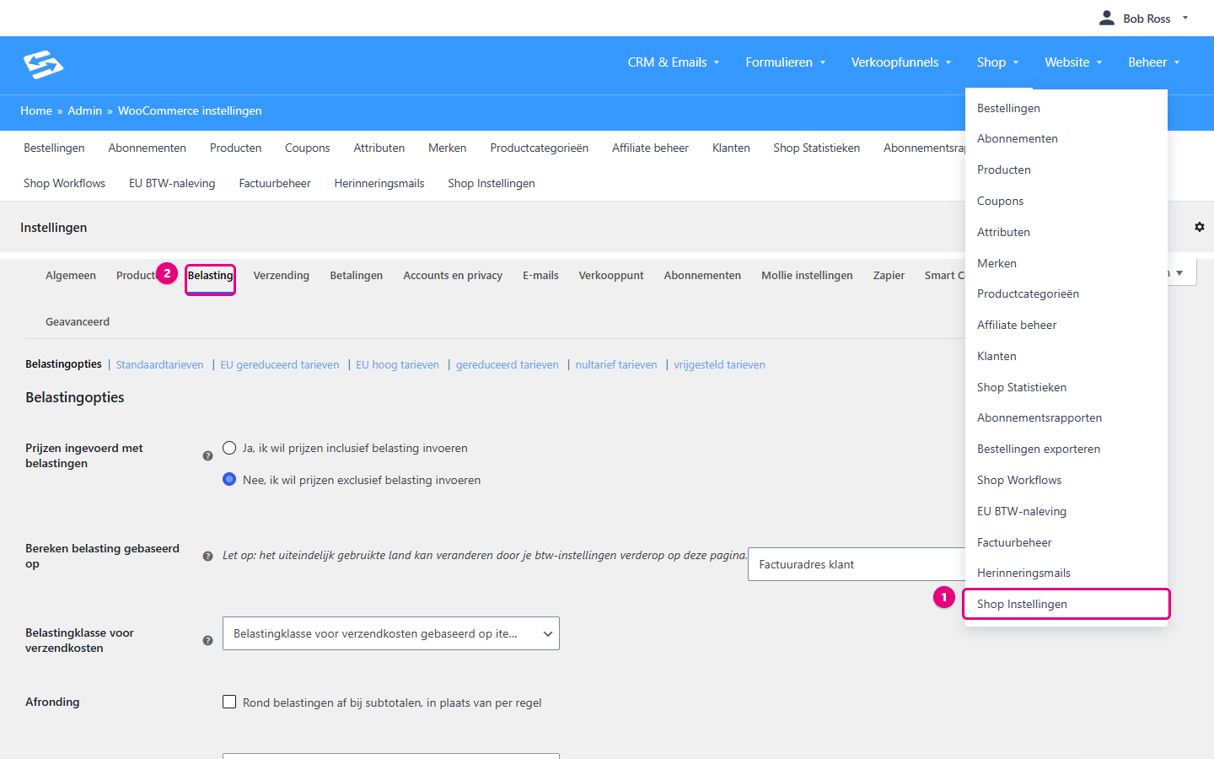Choose Shop Instellingen in Shop dropdown
1214x759 pixels.
click(x=1066, y=604)
